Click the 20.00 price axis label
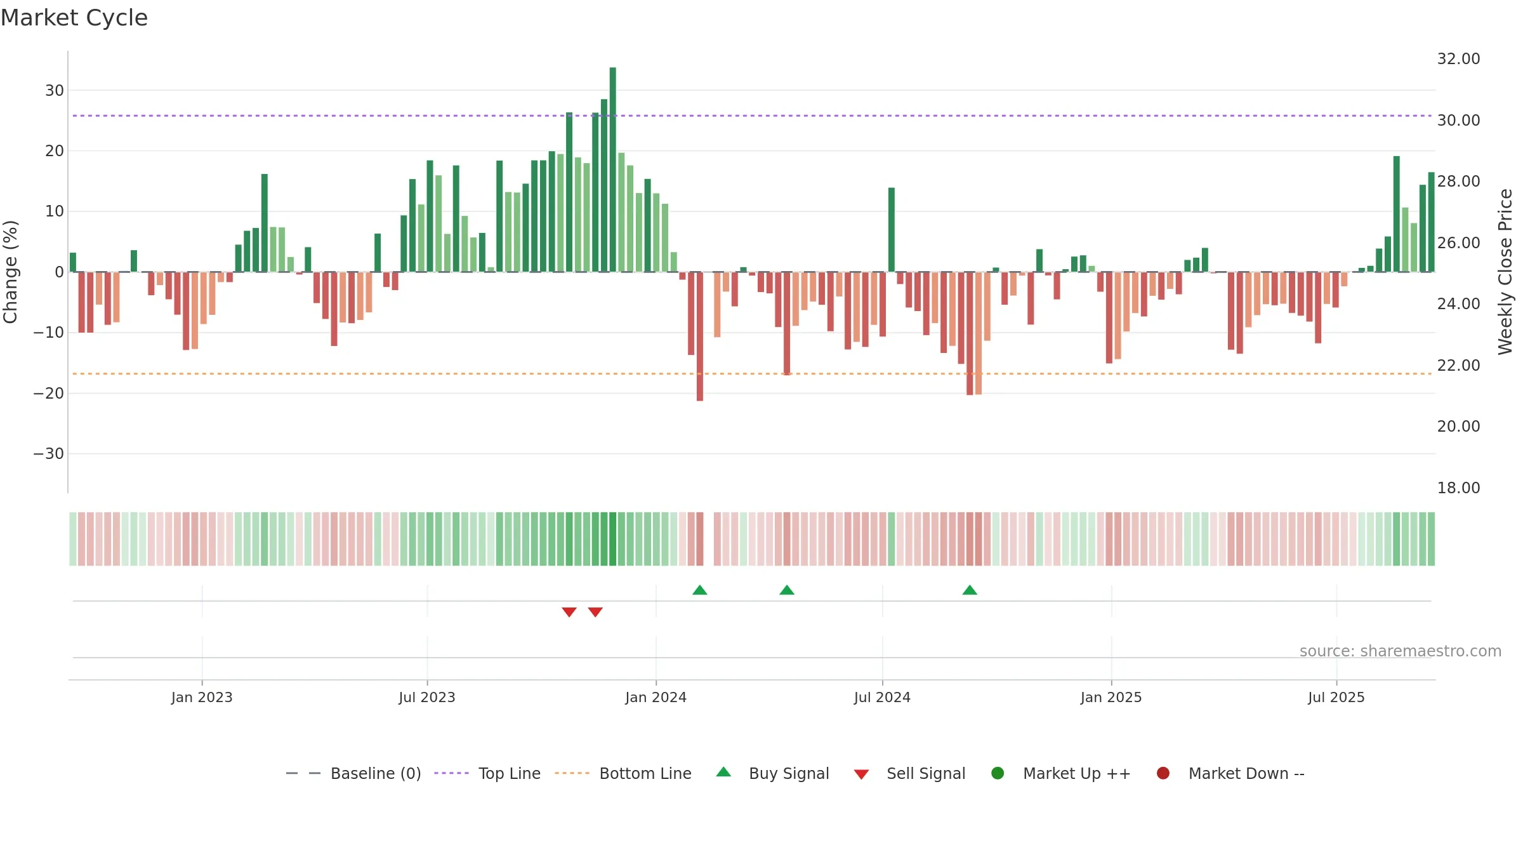 click(x=1458, y=427)
